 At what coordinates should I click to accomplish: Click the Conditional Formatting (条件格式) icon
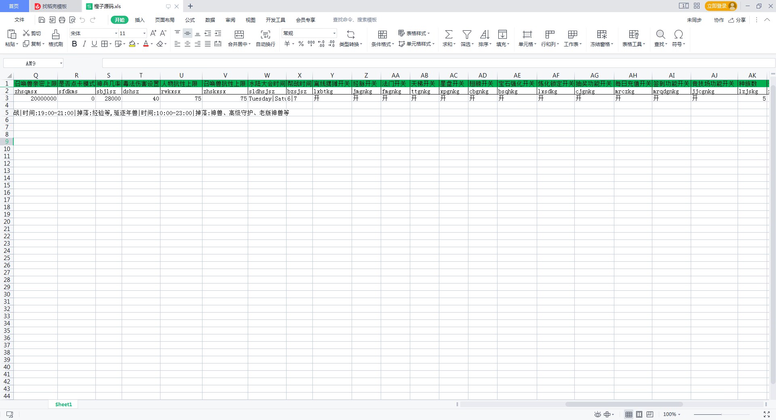[382, 35]
